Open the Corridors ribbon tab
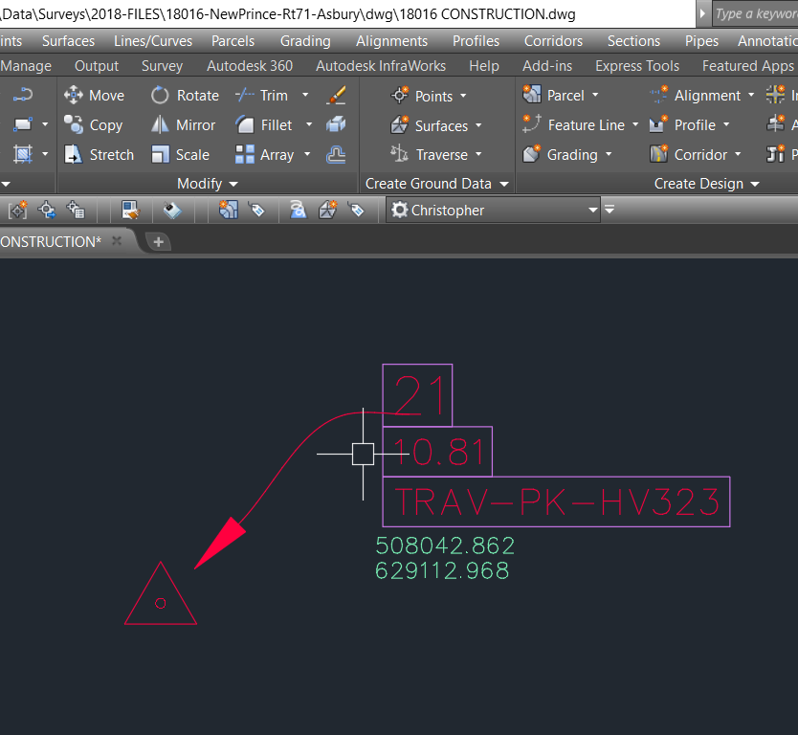The width and height of the screenshot is (798, 735). point(553,41)
